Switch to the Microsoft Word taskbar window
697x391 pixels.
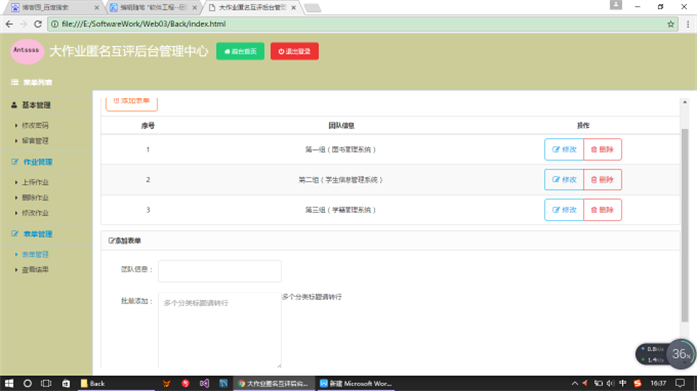point(355,383)
